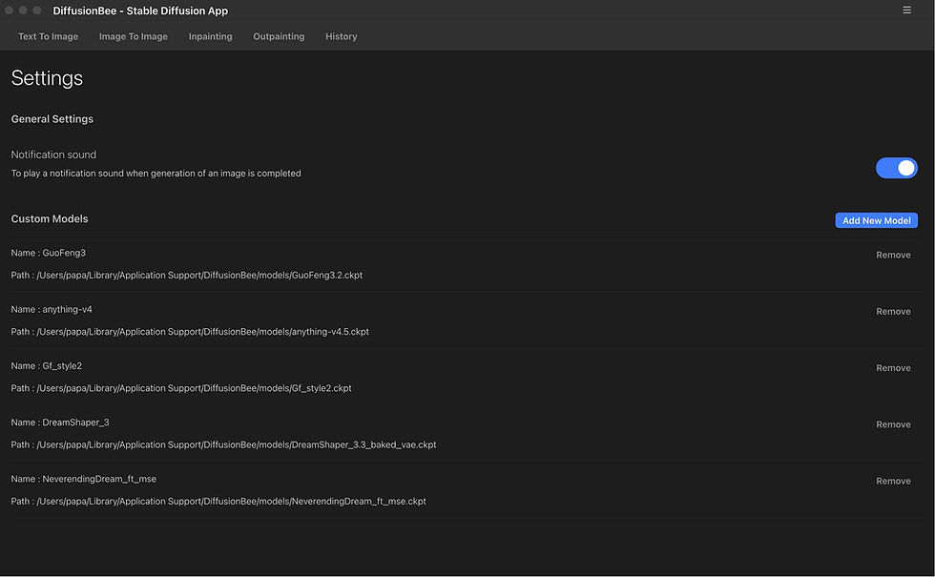Click the NeverendingDream_ft_mse.ckpt path text

pos(218,502)
